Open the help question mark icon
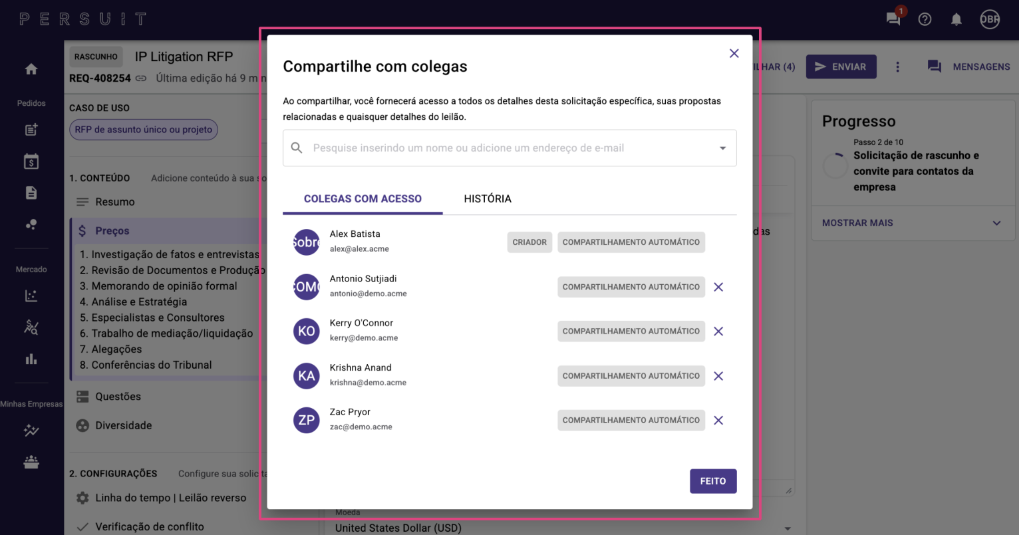This screenshot has height=535, width=1019. click(925, 19)
